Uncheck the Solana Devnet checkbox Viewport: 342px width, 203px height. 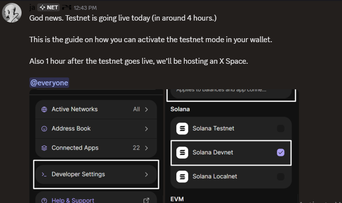click(280, 152)
